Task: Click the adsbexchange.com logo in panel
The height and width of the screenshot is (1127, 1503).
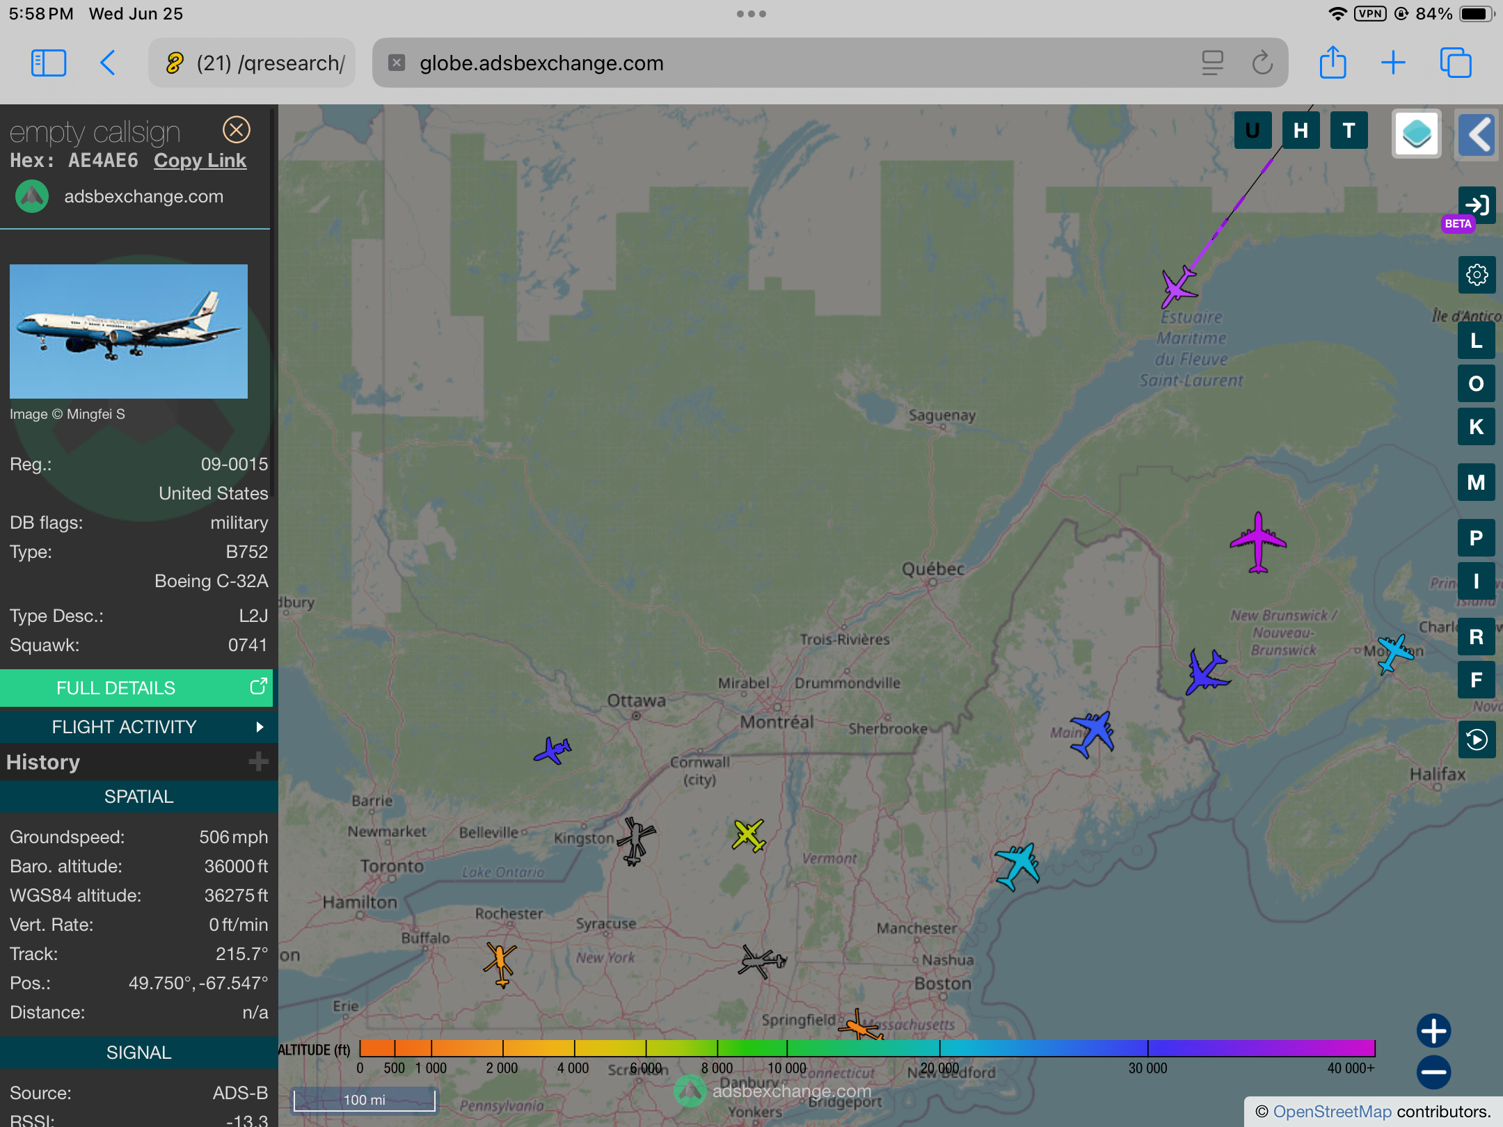Action: pyautogui.click(x=32, y=196)
